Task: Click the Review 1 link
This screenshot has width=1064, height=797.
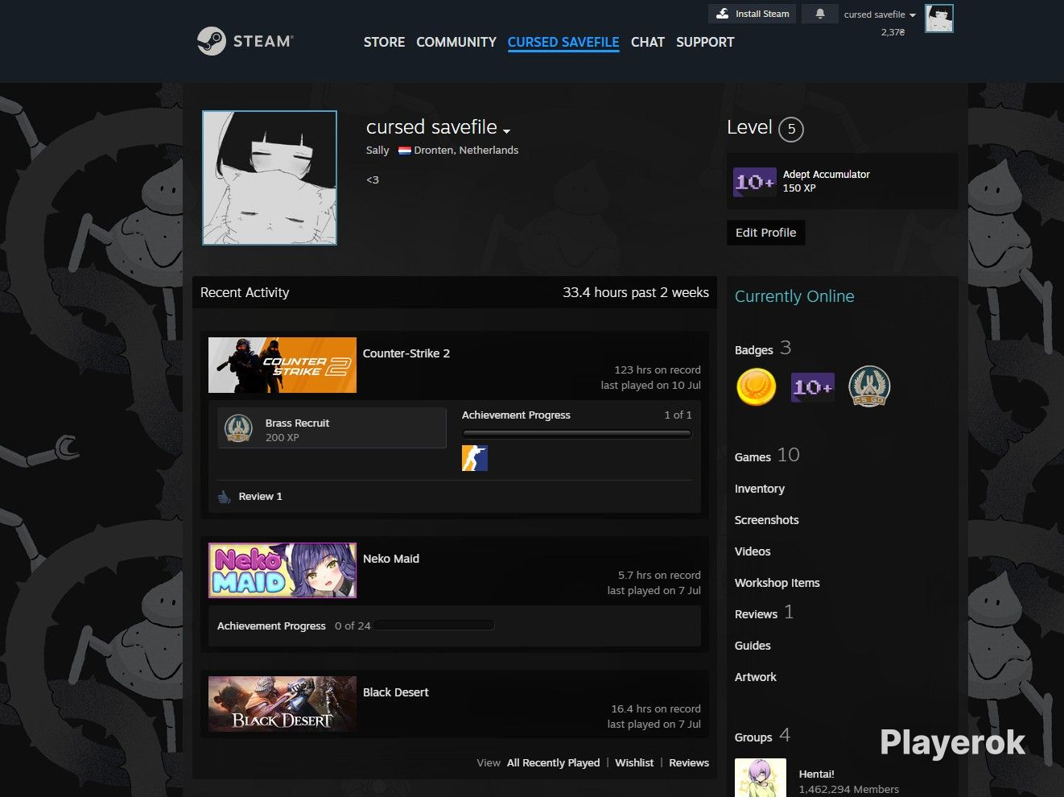Action: (x=261, y=497)
